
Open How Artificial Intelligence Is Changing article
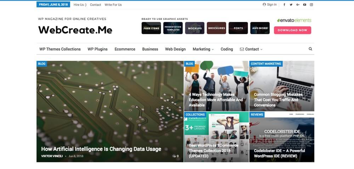click(101, 149)
